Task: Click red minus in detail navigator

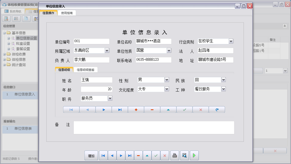Action: (x=152, y=110)
